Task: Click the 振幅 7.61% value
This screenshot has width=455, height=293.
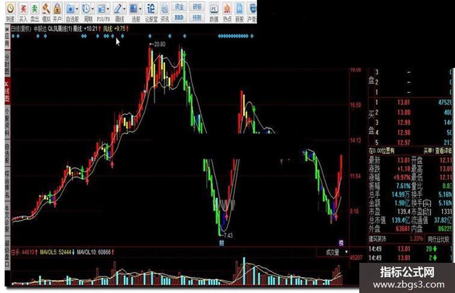Action: [403, 186]
